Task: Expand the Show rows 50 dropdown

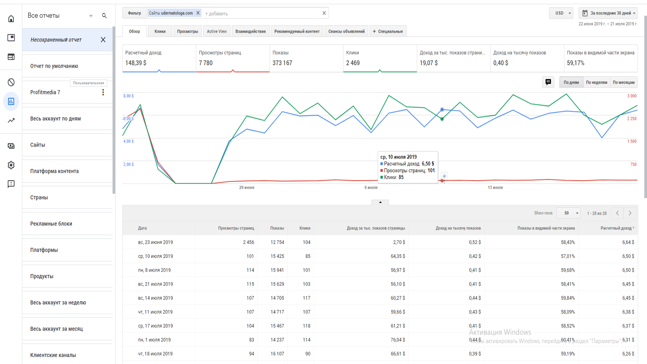Action: click(568, 213)
